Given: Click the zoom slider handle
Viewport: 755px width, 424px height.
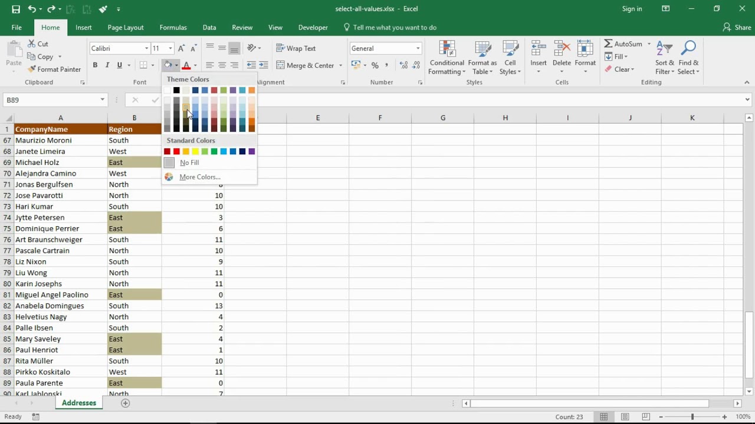Looking at the screenshot, I should [692, 416].
